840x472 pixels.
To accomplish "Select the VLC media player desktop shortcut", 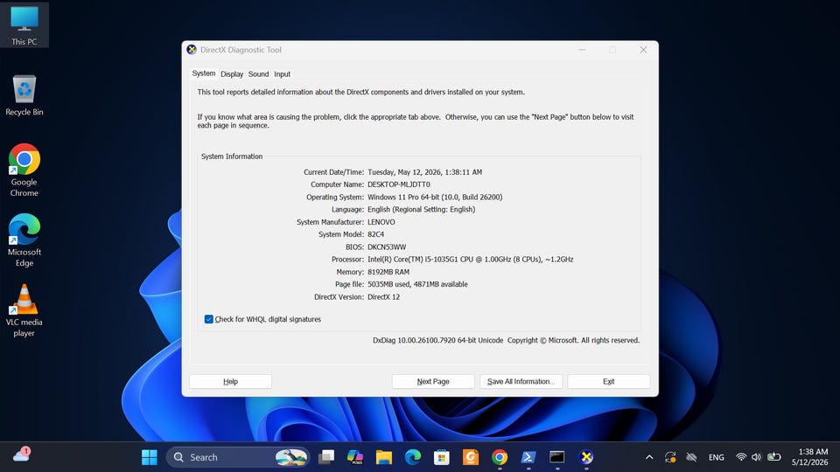I will (x=24, y=310).
